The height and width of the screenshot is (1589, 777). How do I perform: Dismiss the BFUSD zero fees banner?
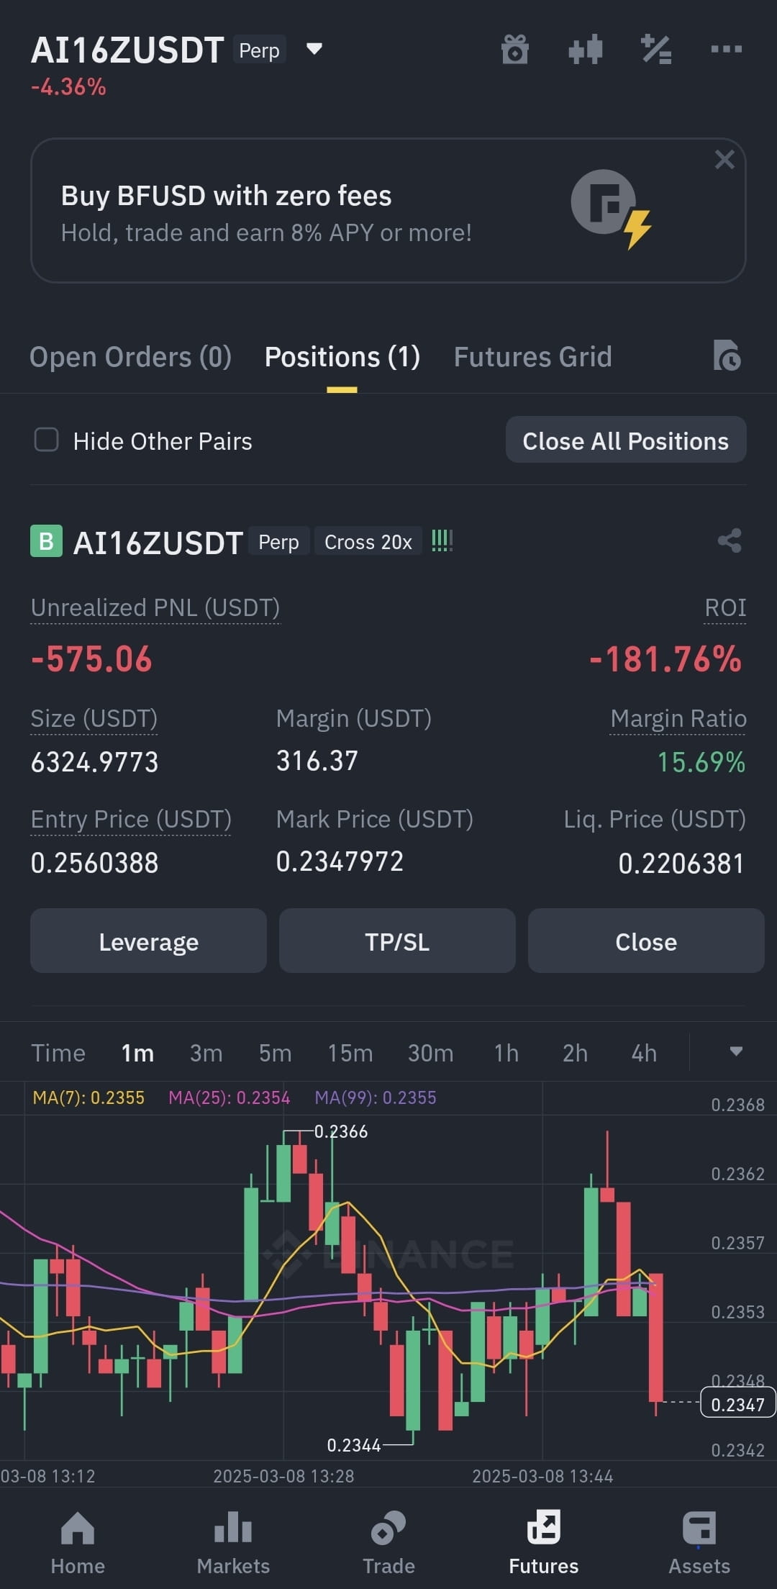(x=724, y=159)
